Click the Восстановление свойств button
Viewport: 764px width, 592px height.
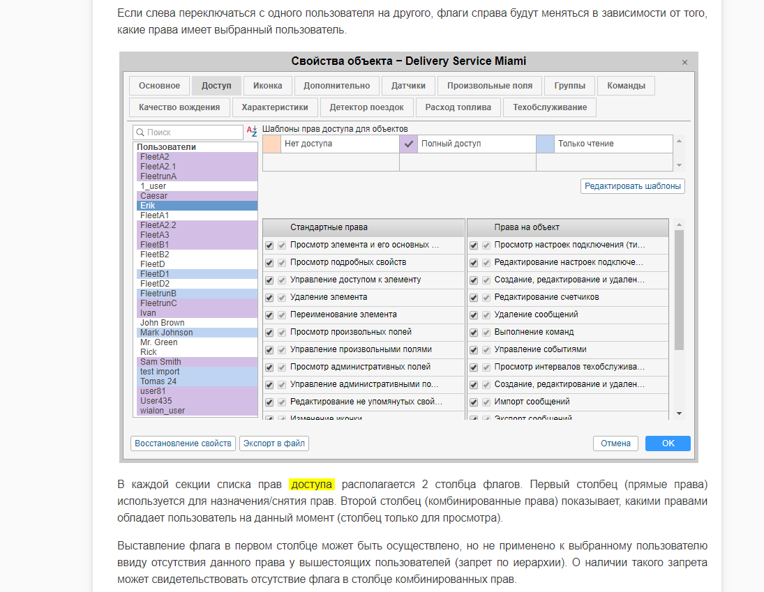[x=183, y=443]
